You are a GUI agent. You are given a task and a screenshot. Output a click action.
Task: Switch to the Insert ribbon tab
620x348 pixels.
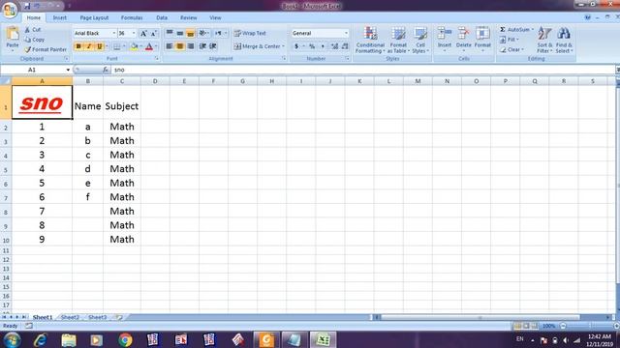point(60,17)
